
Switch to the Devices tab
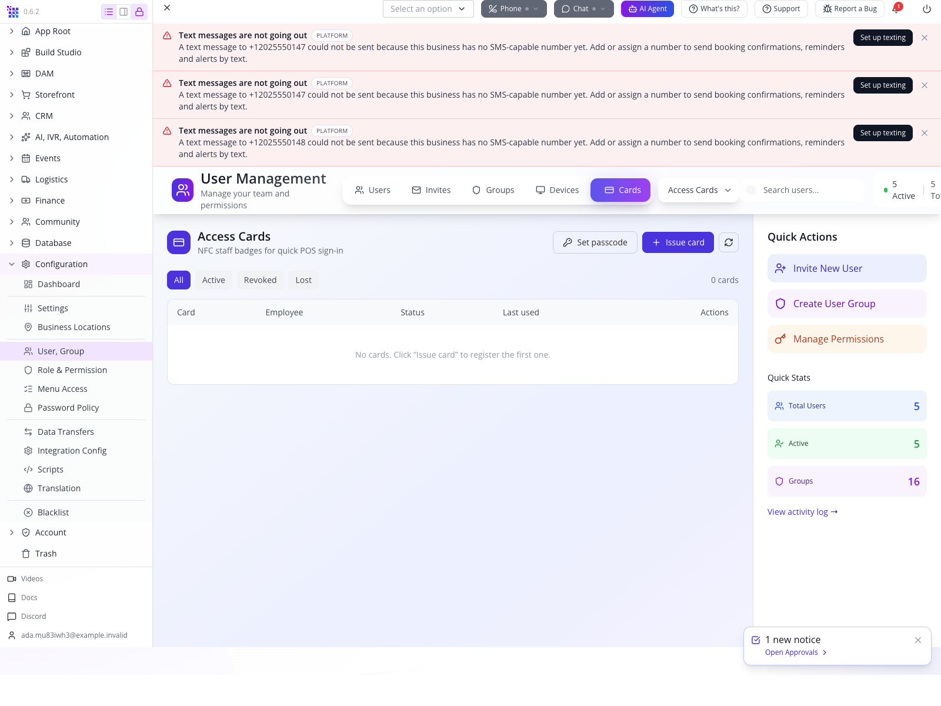click(557, 190)
